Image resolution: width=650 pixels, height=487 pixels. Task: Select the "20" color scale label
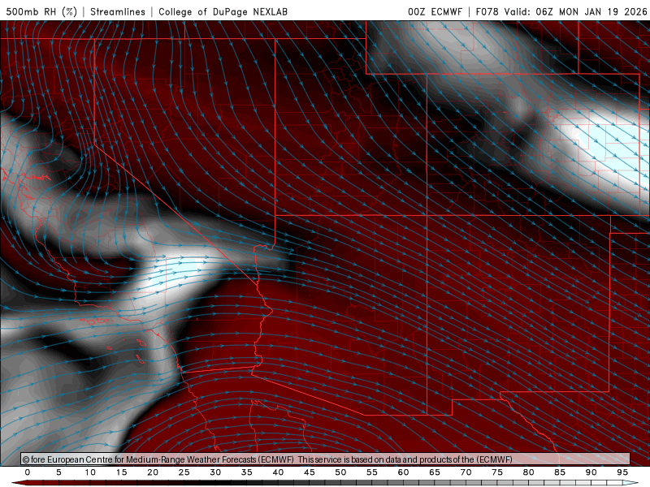(x=153, y=472)
